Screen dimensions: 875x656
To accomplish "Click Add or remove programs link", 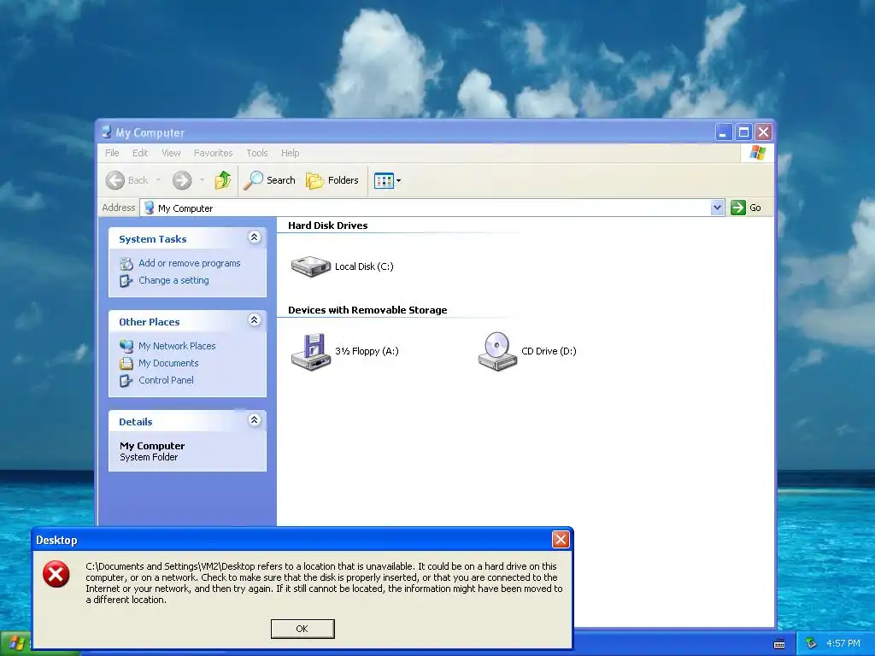I will coord(190,263).
